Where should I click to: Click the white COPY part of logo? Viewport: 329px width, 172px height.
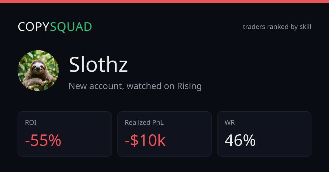34,27
